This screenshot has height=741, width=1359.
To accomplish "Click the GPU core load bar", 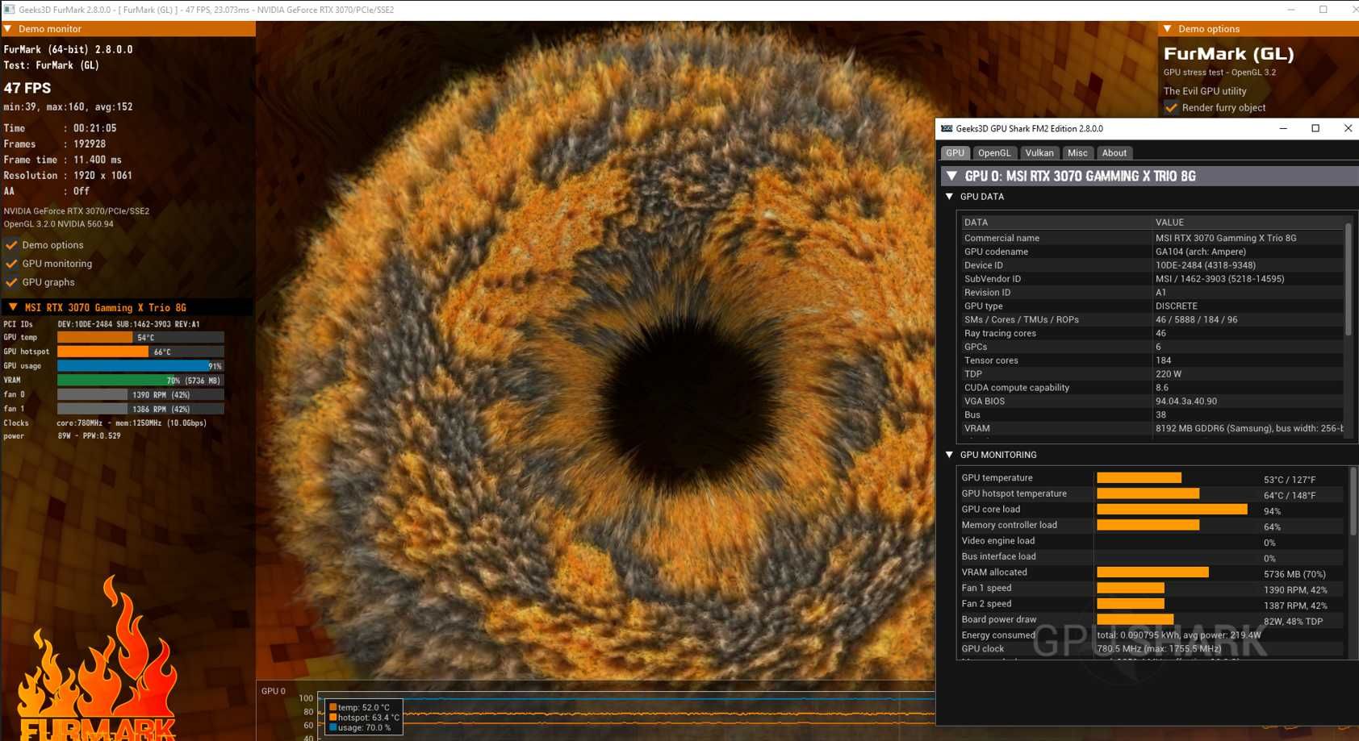I will pyautogui.click(x=1172, y=510).
